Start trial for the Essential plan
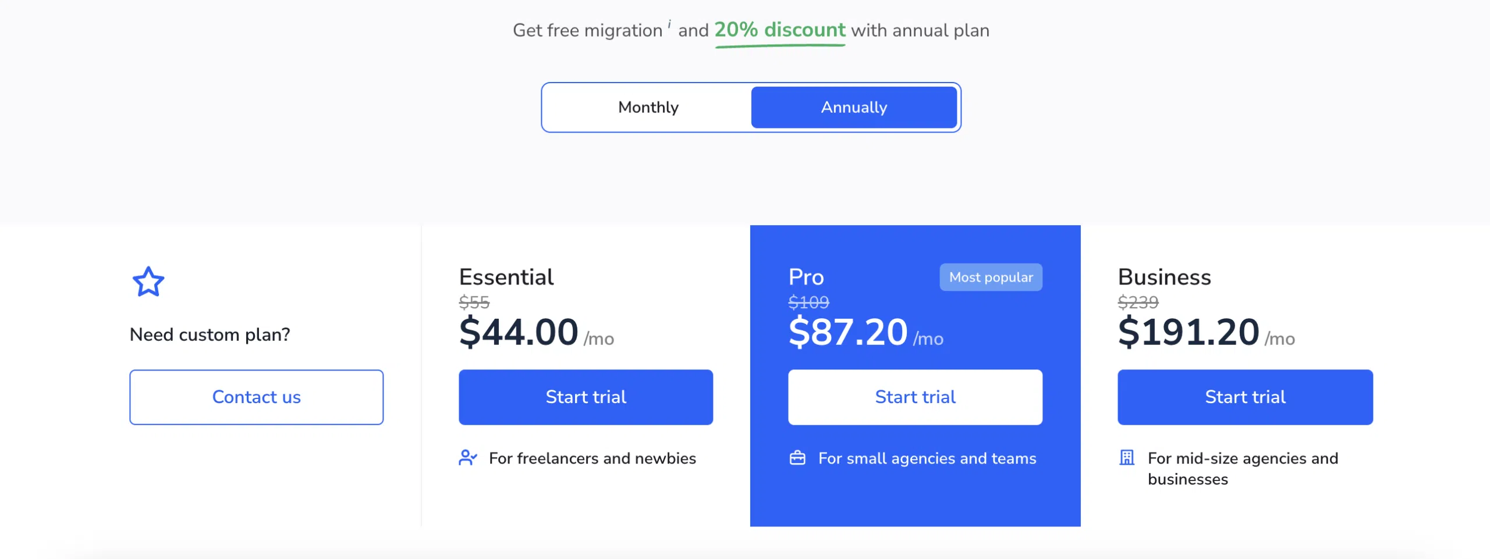The height and width of the screenshot is (559, 1490). (586, 397)
